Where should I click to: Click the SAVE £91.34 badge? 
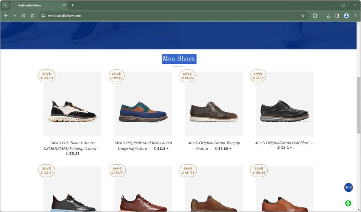click(187, 76)
